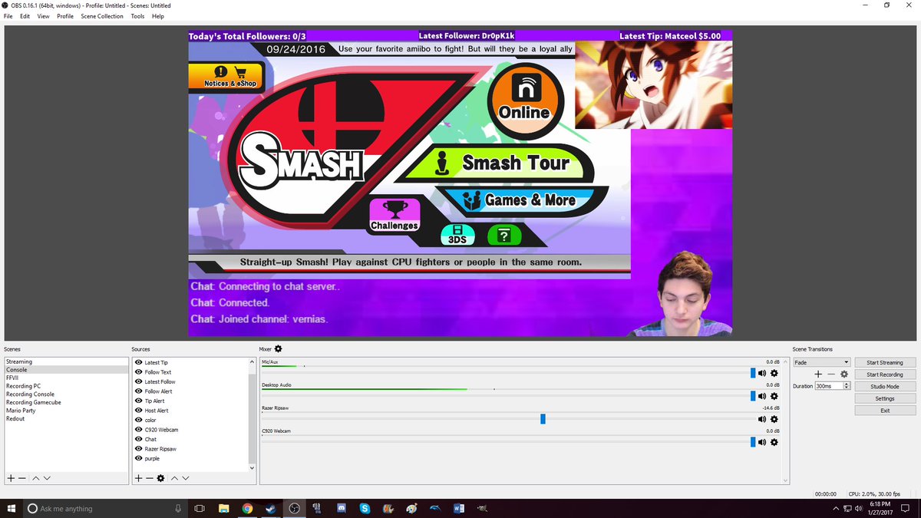Toggle visibility of Chat source
Screen dimensions: 921x518
pyautogui.click(x=138, y=439)
